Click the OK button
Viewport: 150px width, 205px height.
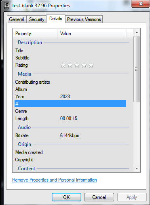(x=66, y=197)
